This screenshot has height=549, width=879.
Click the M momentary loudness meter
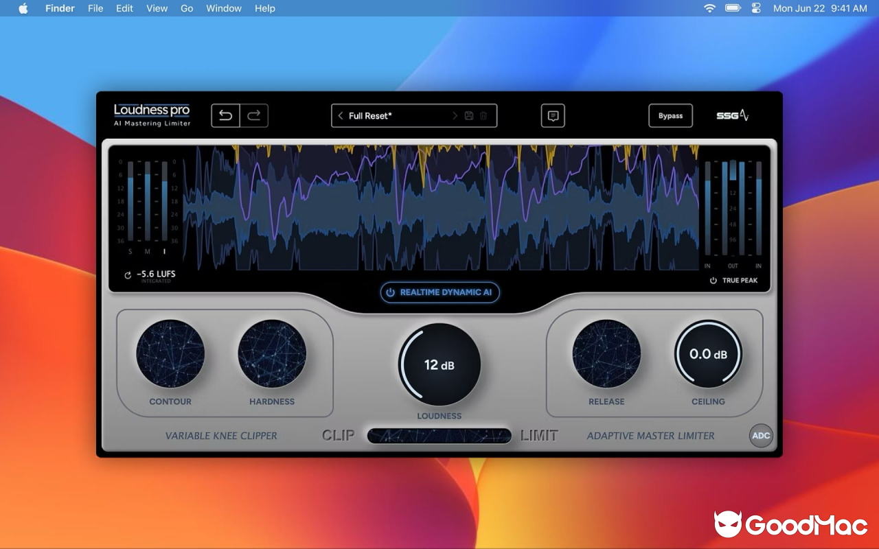147,202
